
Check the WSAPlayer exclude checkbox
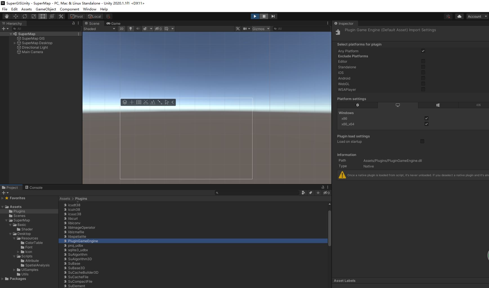click(x=423, y=89)
